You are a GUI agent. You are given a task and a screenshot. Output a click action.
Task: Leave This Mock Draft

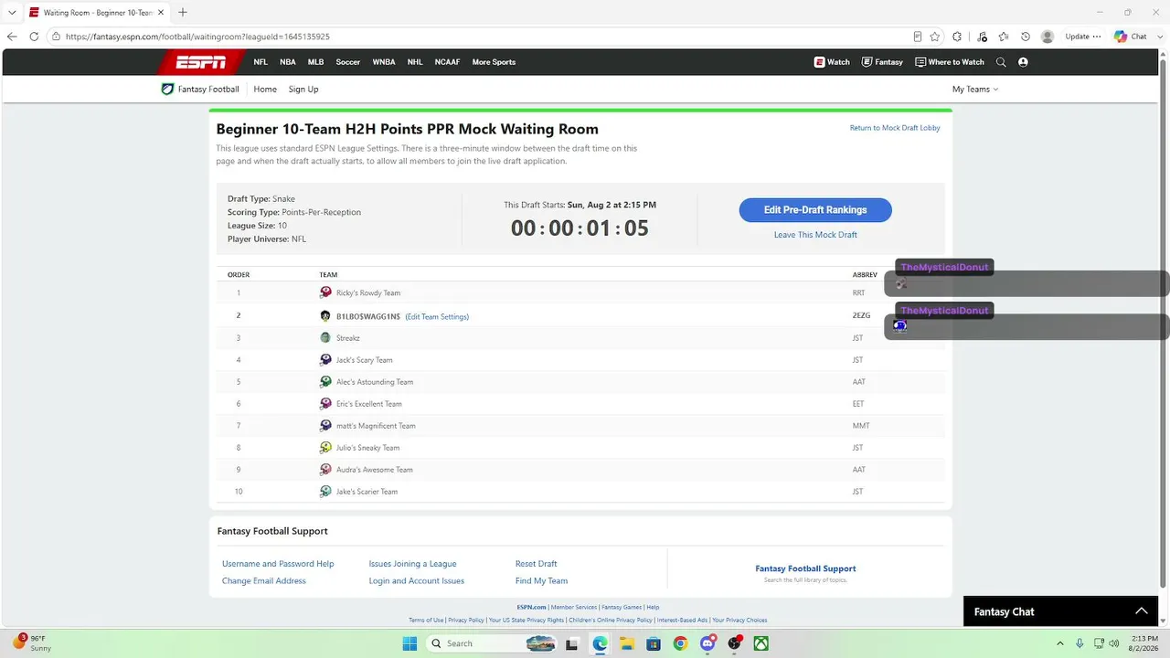coord(815,235)
